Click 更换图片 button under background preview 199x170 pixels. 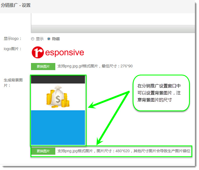coord(43,151)
